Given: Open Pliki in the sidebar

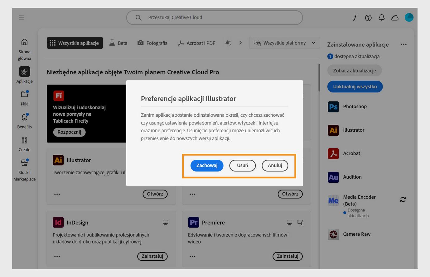Looking at the screenshot, I should [x=24, y=98].
